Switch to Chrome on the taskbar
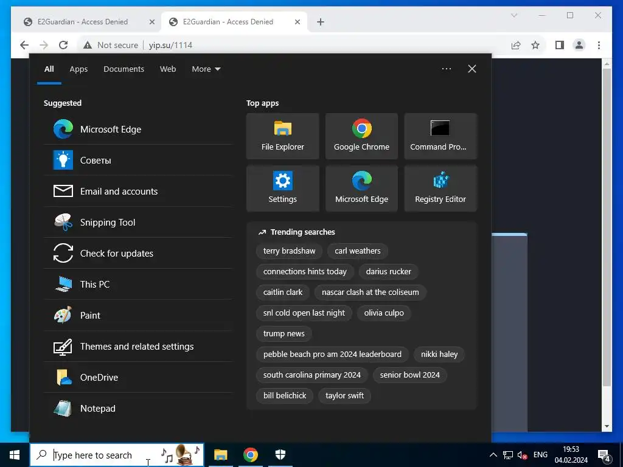This screenshot has height=467, width=623. click(250, 455)
